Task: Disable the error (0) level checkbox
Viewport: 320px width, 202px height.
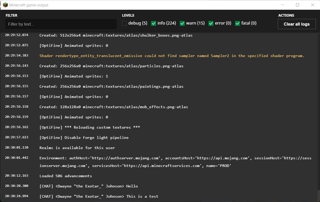Action: pos(211,24)
